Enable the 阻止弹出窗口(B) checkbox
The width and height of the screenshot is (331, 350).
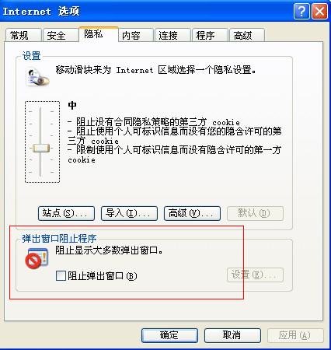click(61, 275)
